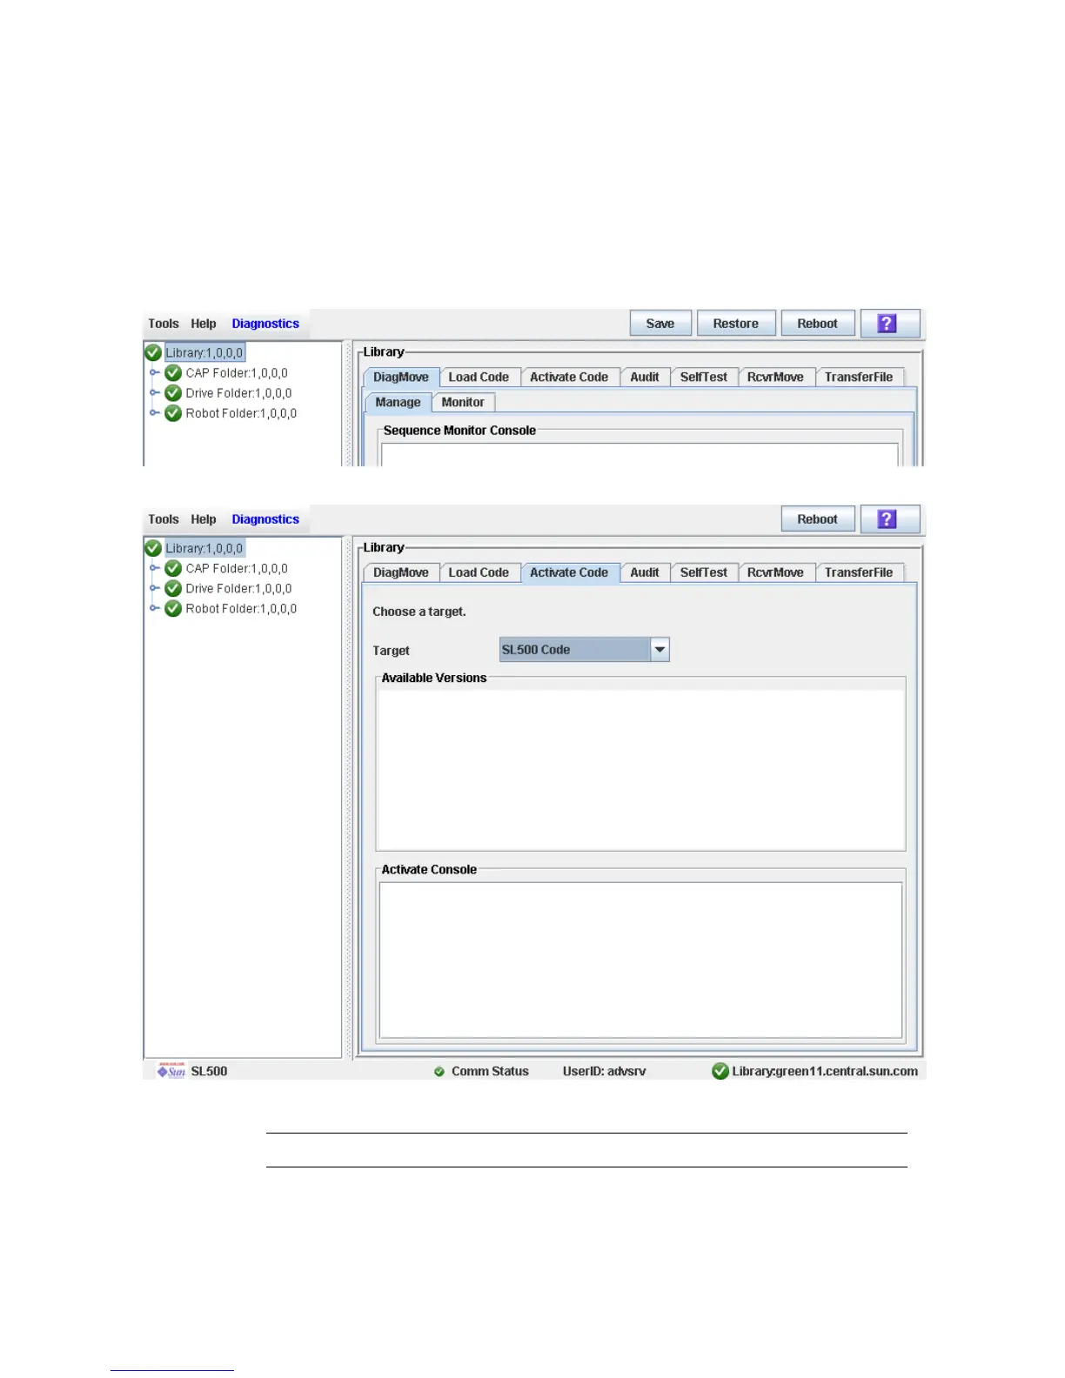This screenshot has width=1065, height=1378.
Task: Click the Comm Status green indicator icon
Action: click(x=439, y=1072)
